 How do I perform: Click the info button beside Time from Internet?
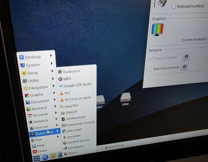(185, 67)
